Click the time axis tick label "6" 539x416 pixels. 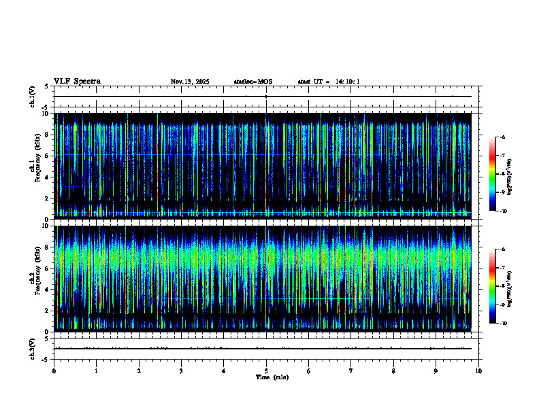[x=309, y=371]
